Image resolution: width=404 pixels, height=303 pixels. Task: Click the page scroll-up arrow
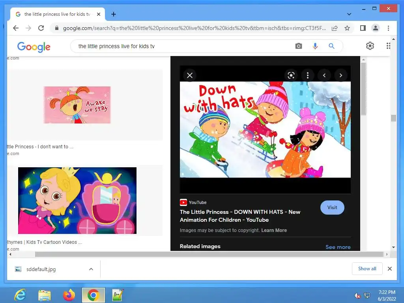click(393, 39)
